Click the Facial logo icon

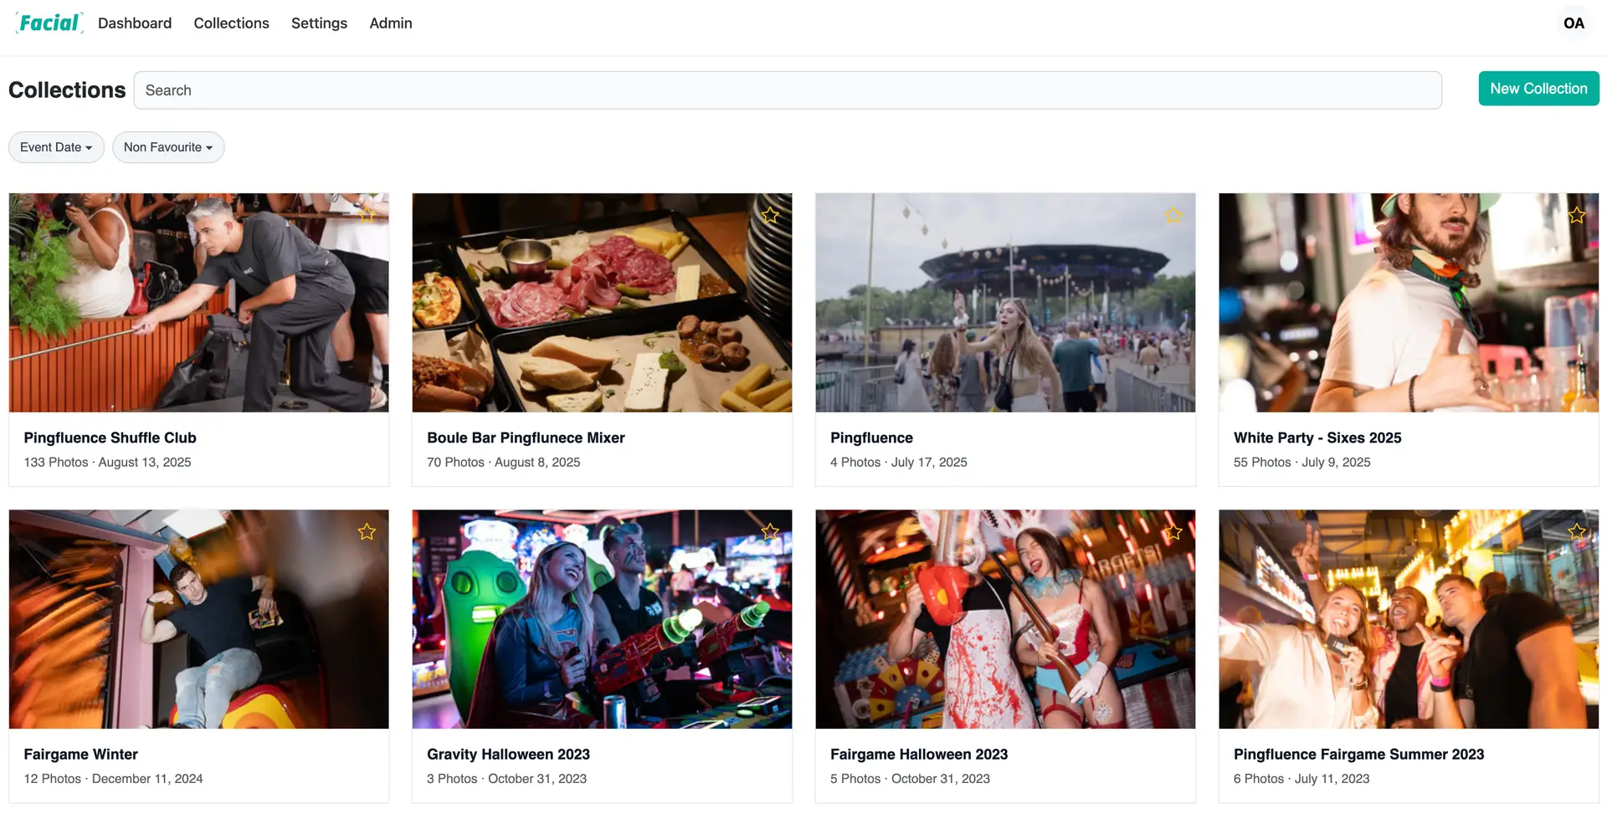49,23
